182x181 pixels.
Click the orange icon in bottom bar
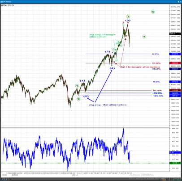[x=164, y=179]
